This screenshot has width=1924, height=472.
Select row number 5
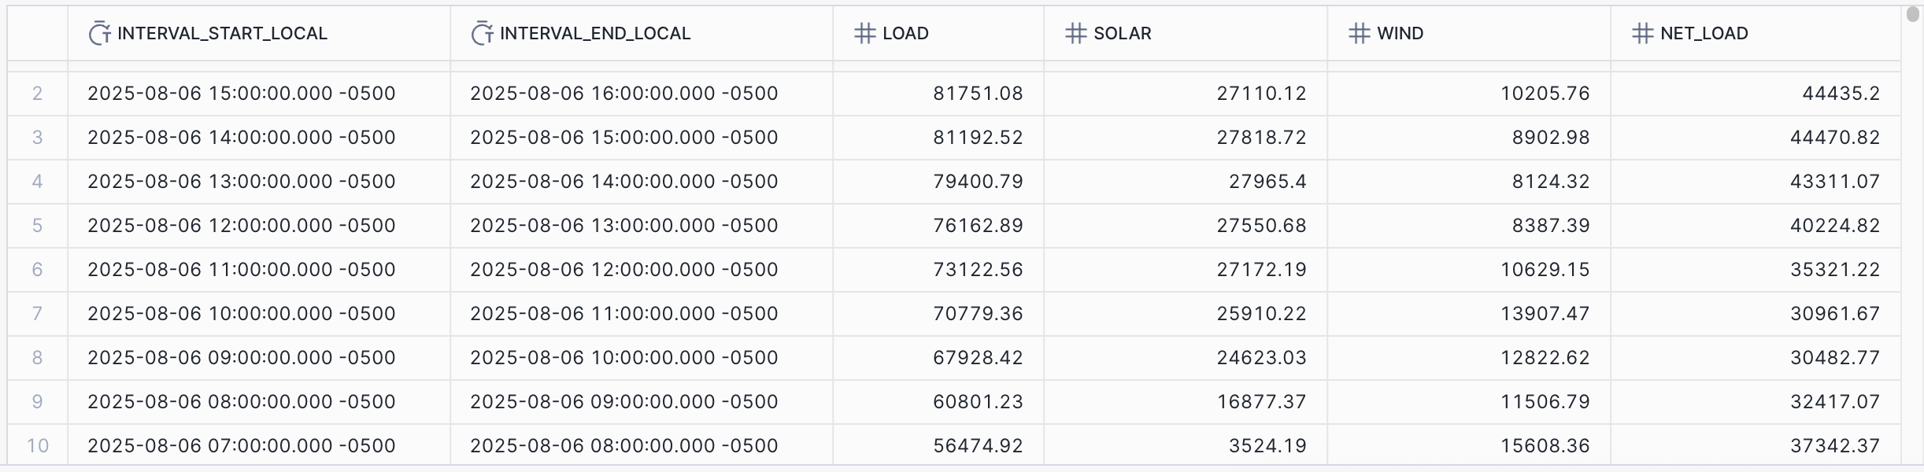37,226
